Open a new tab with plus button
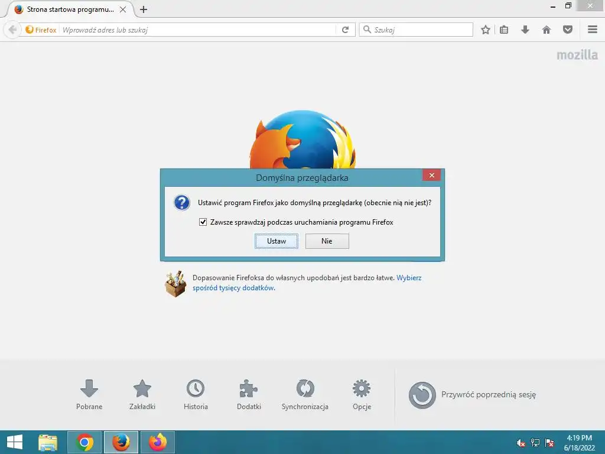The height and width of the screenshot is (454, 605). tap(144, 9)
